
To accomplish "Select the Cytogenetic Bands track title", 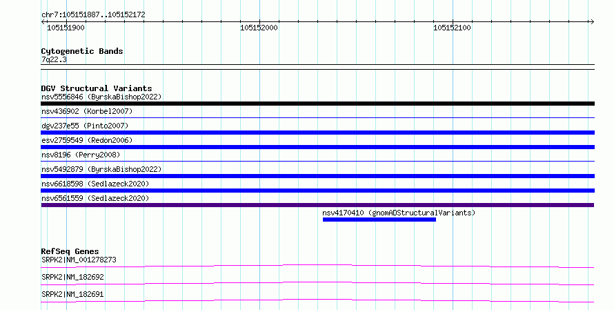I will (82, 51).
